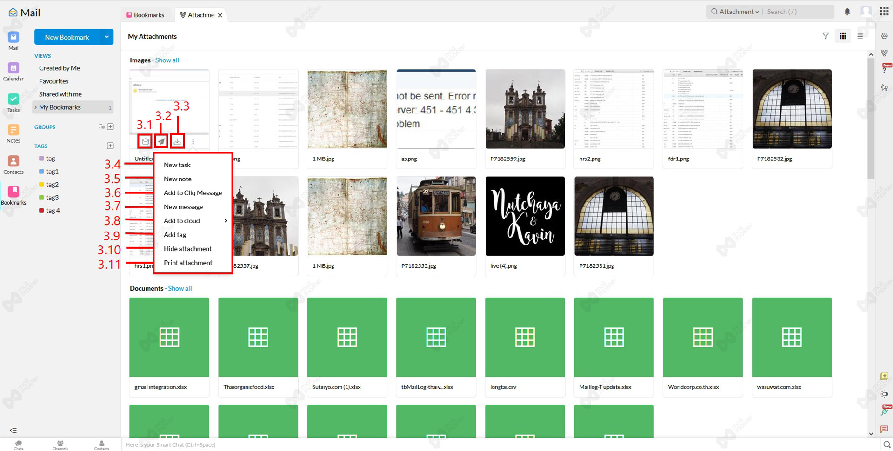
Task: Click the magnifier icon beside smart chat bar
Action: click(886, 444)
